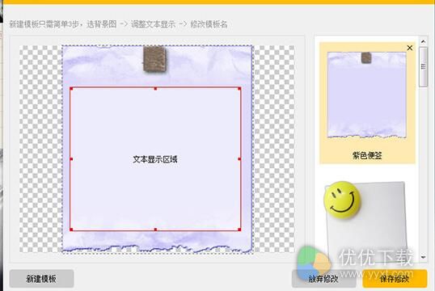Click the brown tape on the note background
The height and width of the screenshot is (291, 435).
click(154, 59)
